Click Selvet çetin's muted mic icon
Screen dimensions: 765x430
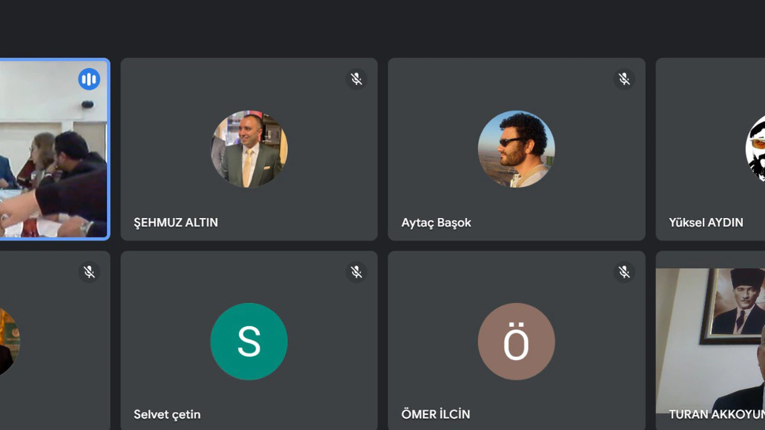(x=356, y=272)
